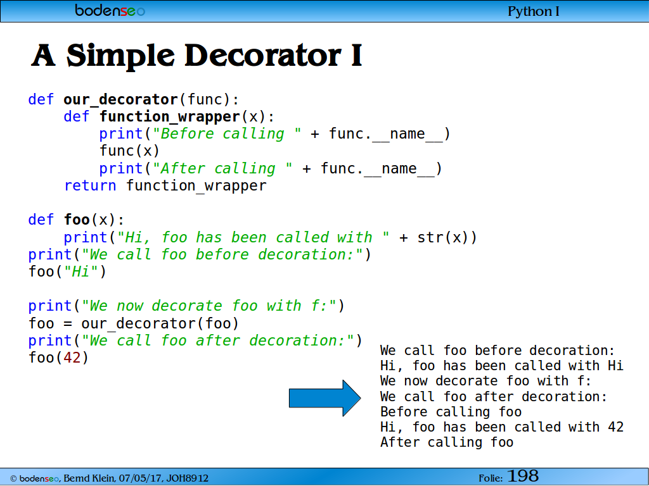Click the 'Before calling' print statement line
The height and width of the screenshot is (486, 649).
click(x=274, y=134)
